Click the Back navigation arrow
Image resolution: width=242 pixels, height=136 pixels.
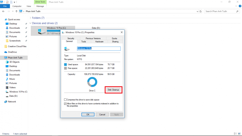[3, 11]
